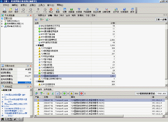
Task: Collapse the 网络层 group
Action: point(36,82)
